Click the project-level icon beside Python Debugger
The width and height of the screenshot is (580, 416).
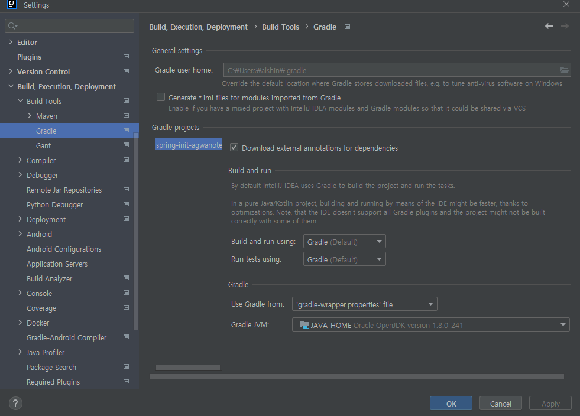pos(126,204)
